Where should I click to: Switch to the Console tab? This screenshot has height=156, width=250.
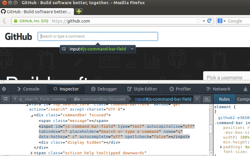pos(28,89)
